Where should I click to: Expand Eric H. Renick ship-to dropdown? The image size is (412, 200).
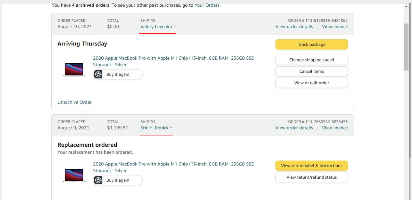(x=156, y=128)
